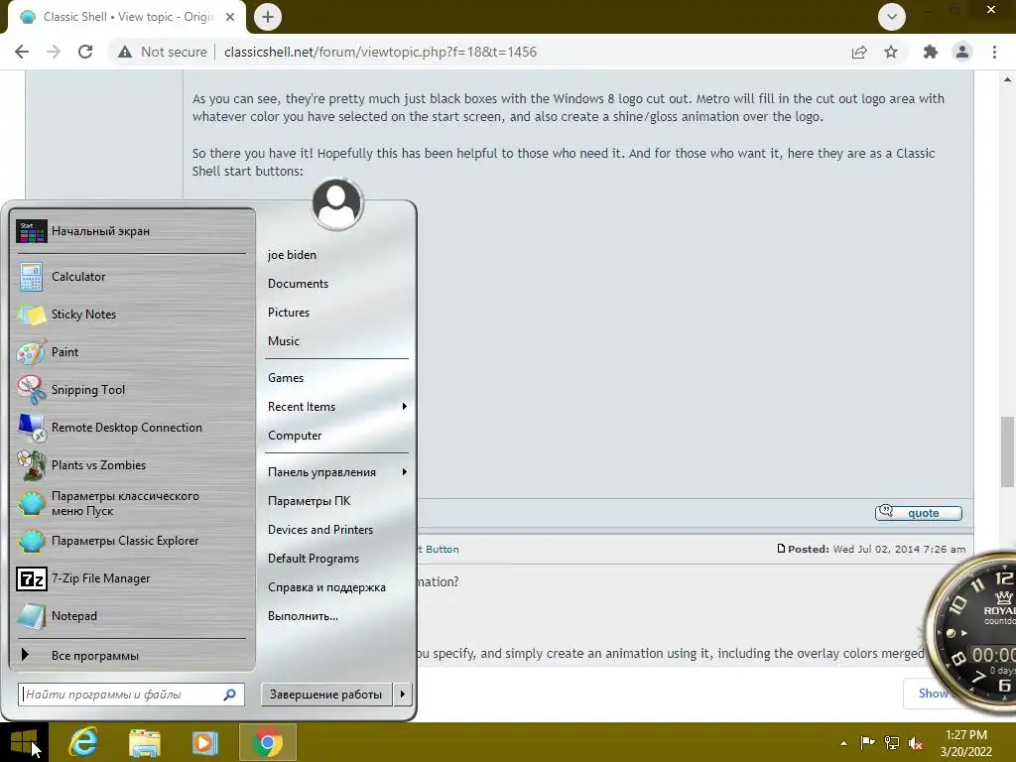Open Справка и поддержка
The image size is (1016, 762).
click(326, 587)
